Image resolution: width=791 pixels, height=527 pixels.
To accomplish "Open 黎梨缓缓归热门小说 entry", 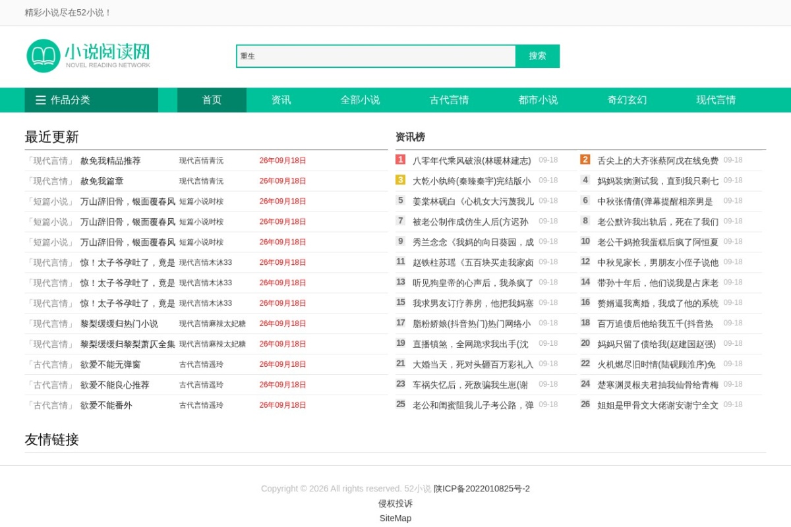I will [x=119, y=324].
